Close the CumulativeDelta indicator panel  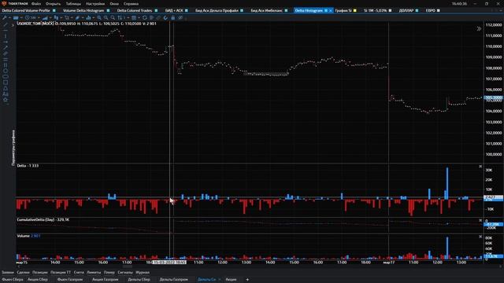480,220
